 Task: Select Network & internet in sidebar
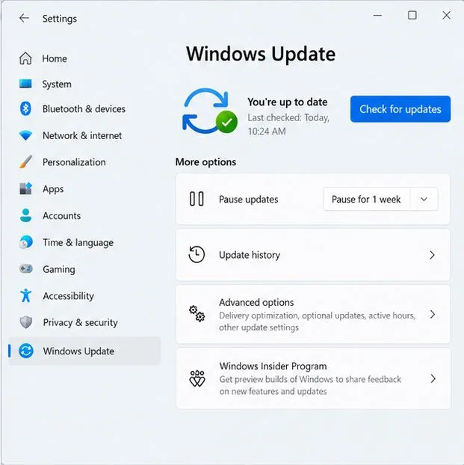pos(84,135)
